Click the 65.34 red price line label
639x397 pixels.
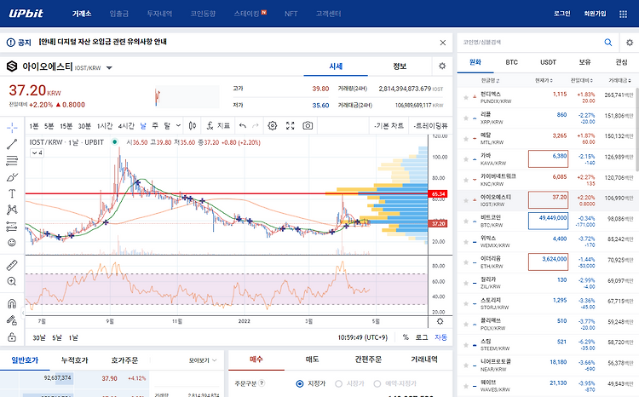438,194
